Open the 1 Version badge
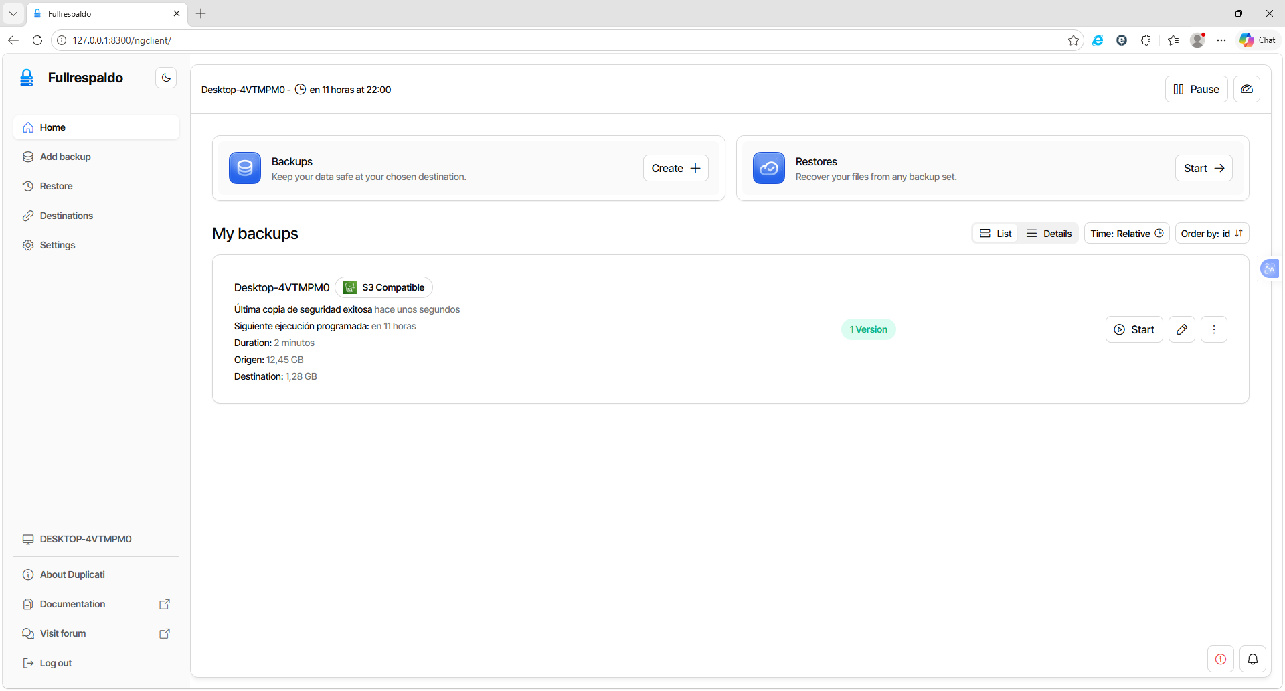The image size is (1285, 691). pos(869,329)
